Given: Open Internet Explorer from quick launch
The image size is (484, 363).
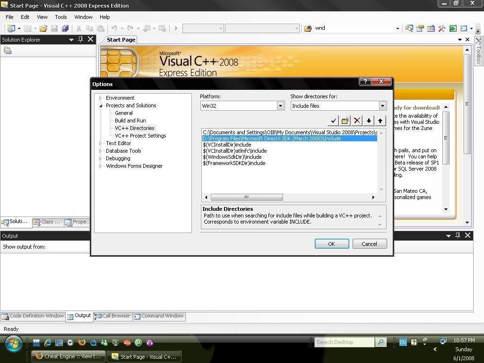Looking at the screenshot, I should 48,342.
